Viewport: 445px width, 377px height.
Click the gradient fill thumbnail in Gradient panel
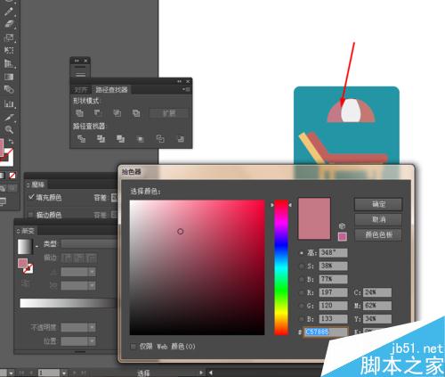click(x=25, y=247)
